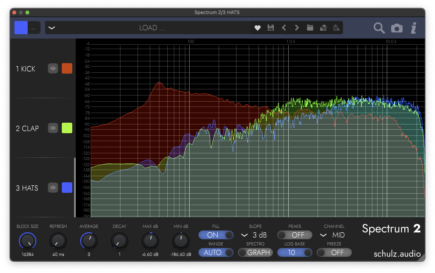Click the green CLAP color swatch
This screenshot has height=273, width=435.
point(67,128)
